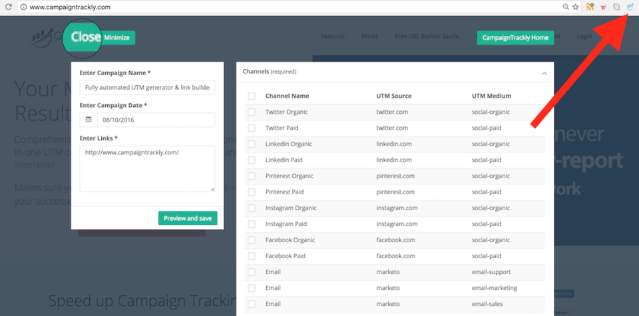Focus the Campaign Name input field
The height and width of the screenshot is (316, 639).
(x=148, y=88)
